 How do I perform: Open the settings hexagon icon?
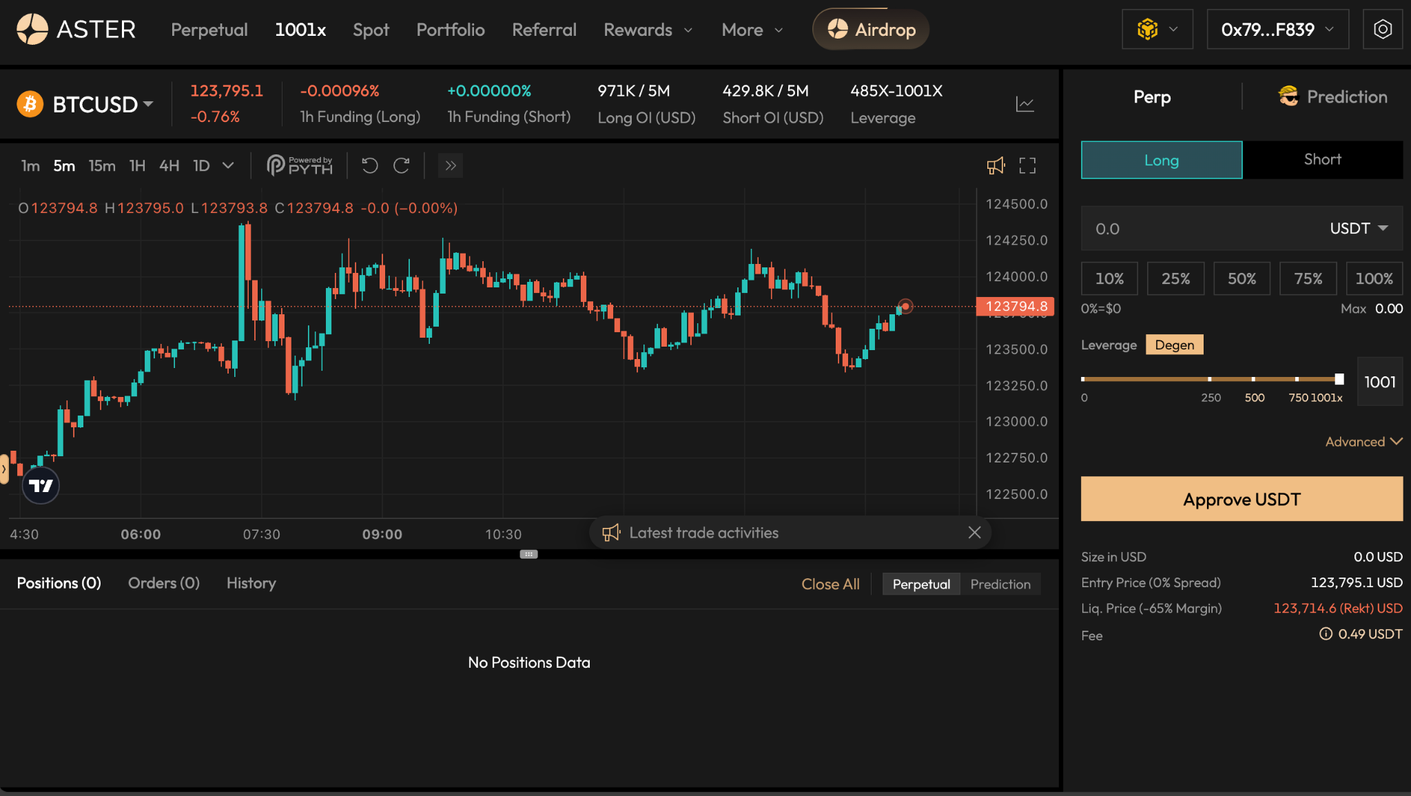[x=1382, y=30]
